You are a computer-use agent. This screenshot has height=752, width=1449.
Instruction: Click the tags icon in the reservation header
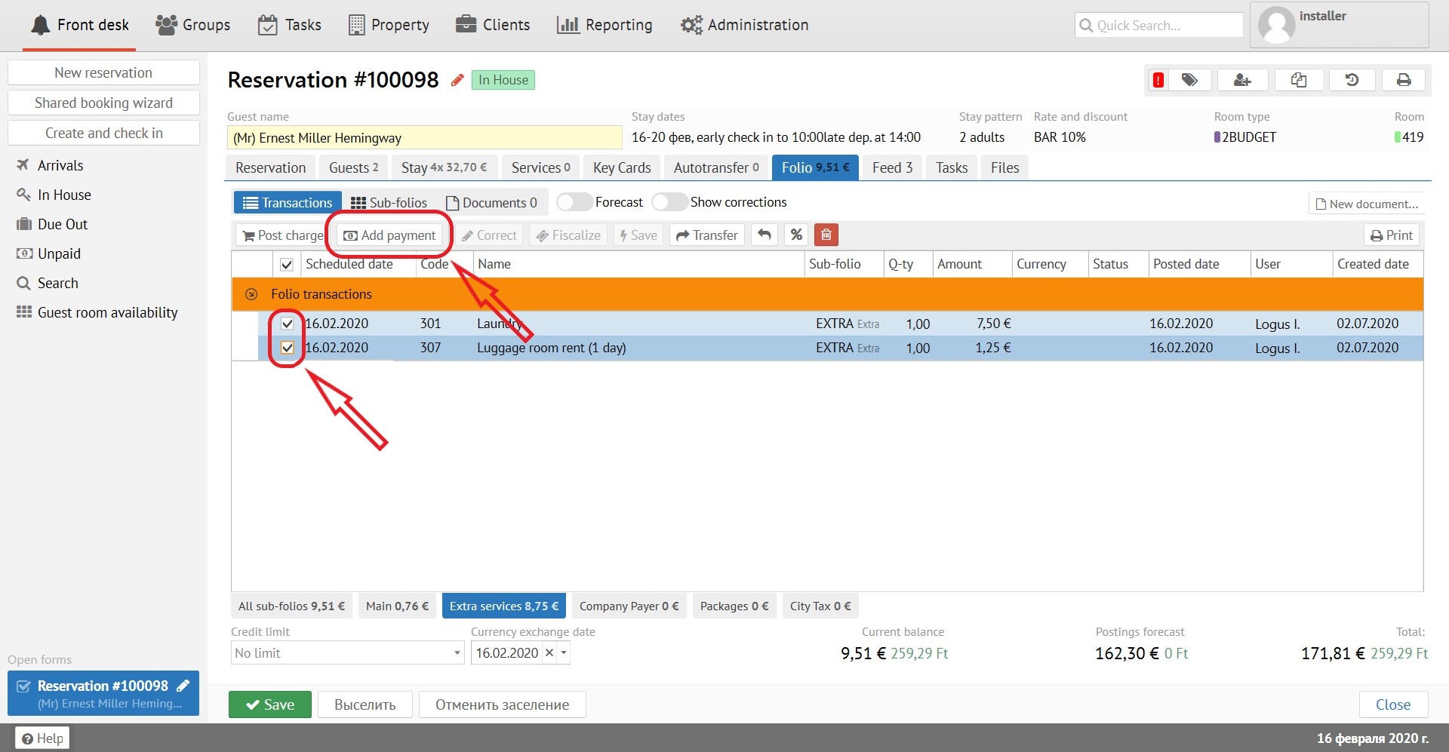pos(1190,80)
